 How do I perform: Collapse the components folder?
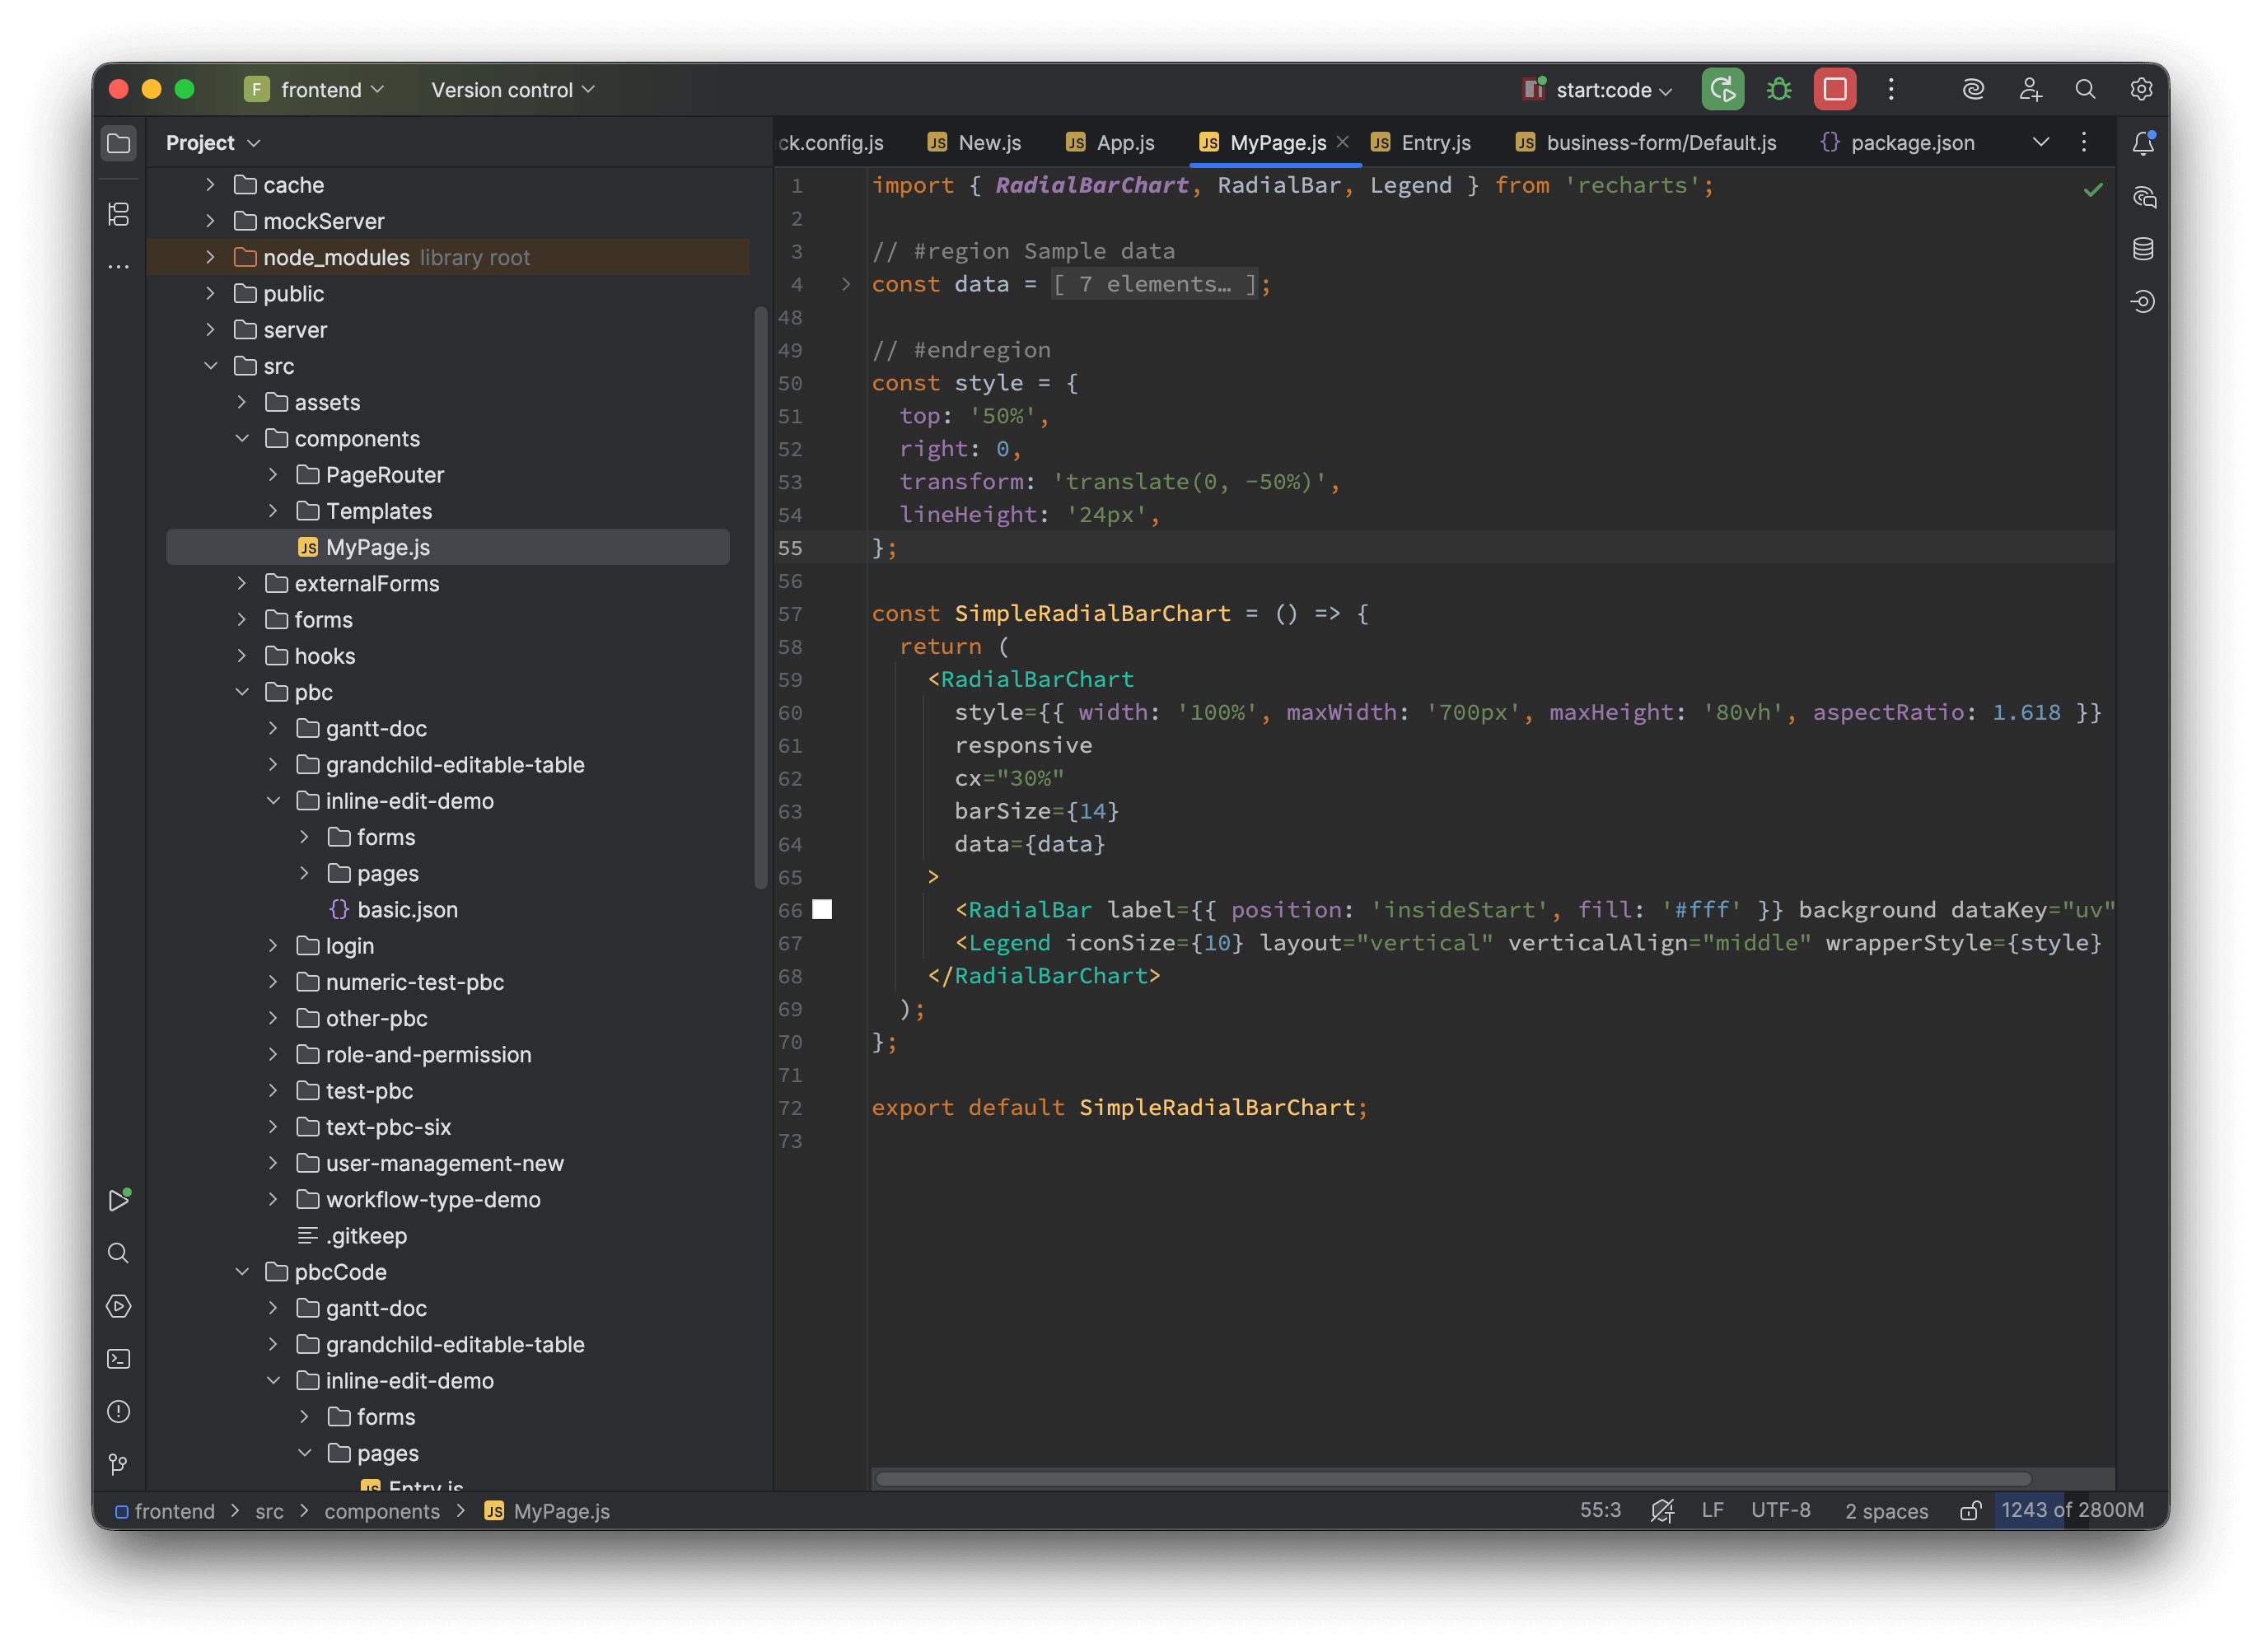point(242,438)
